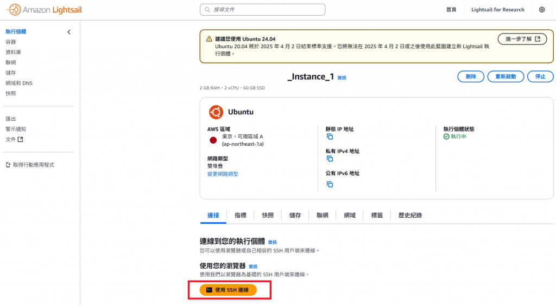This screenshot has height=305, width=556.
Task: Click 變更網路類型 link
Action: coord(223,174)
